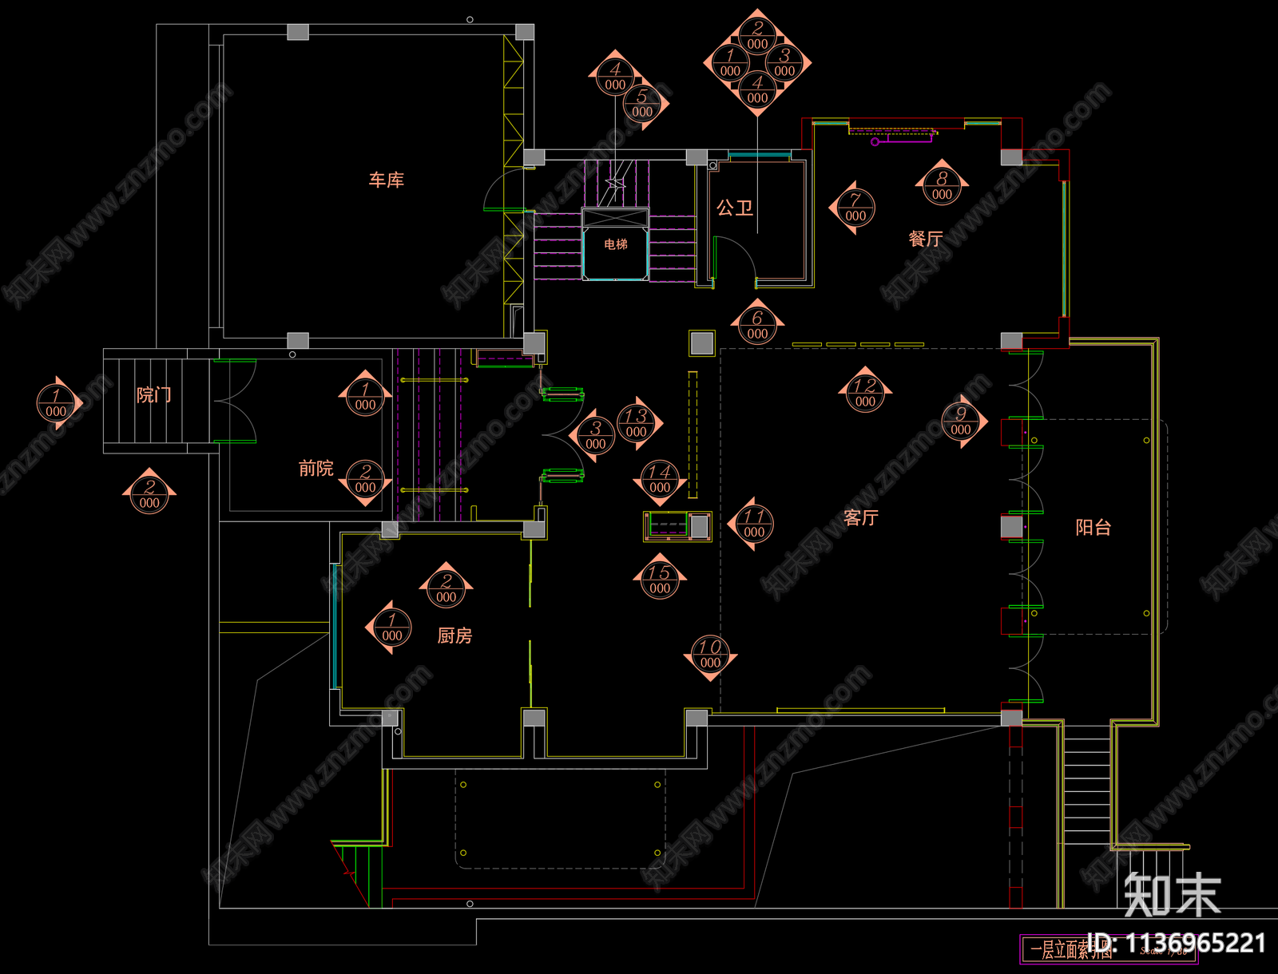1278x974 pixels.
Task: Click the 客厅 living room label
Action: point(861,518)
